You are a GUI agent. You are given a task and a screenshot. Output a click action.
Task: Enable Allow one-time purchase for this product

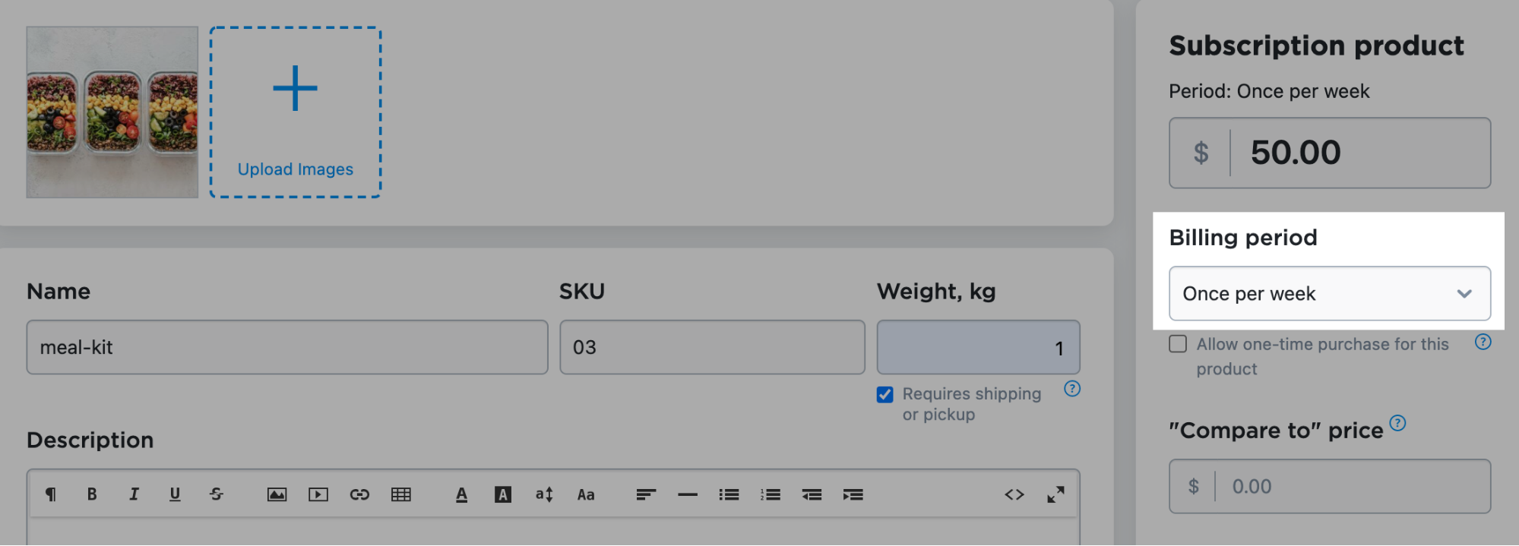click(x=1178, y=344)
